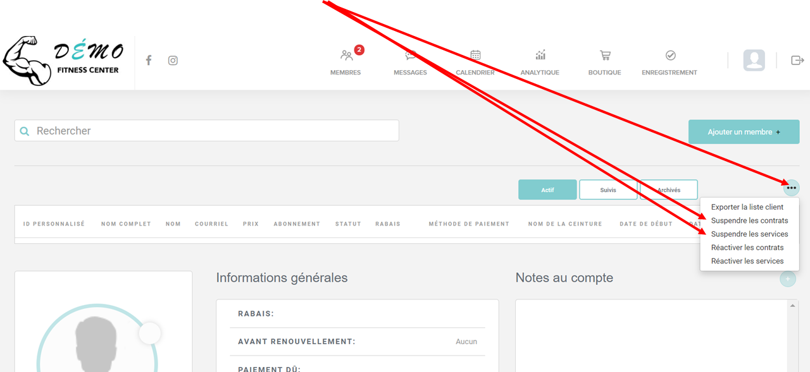Open the Messages section

(x=410, y=62)
